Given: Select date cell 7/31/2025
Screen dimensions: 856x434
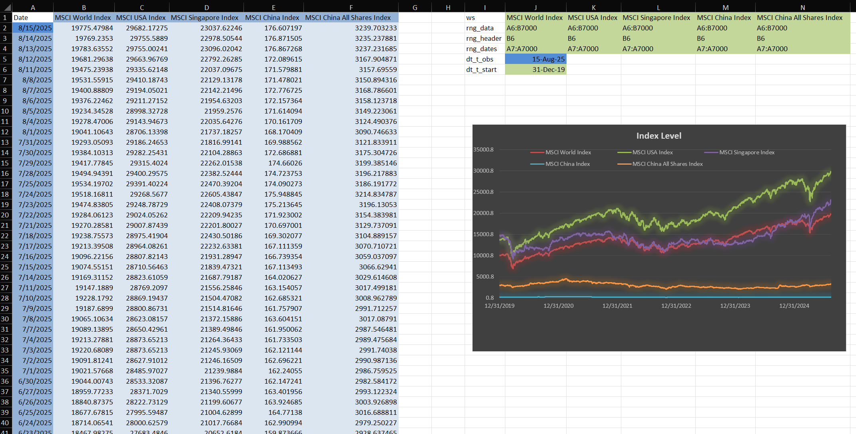Looking at the screenshot, I should (33, 142).
